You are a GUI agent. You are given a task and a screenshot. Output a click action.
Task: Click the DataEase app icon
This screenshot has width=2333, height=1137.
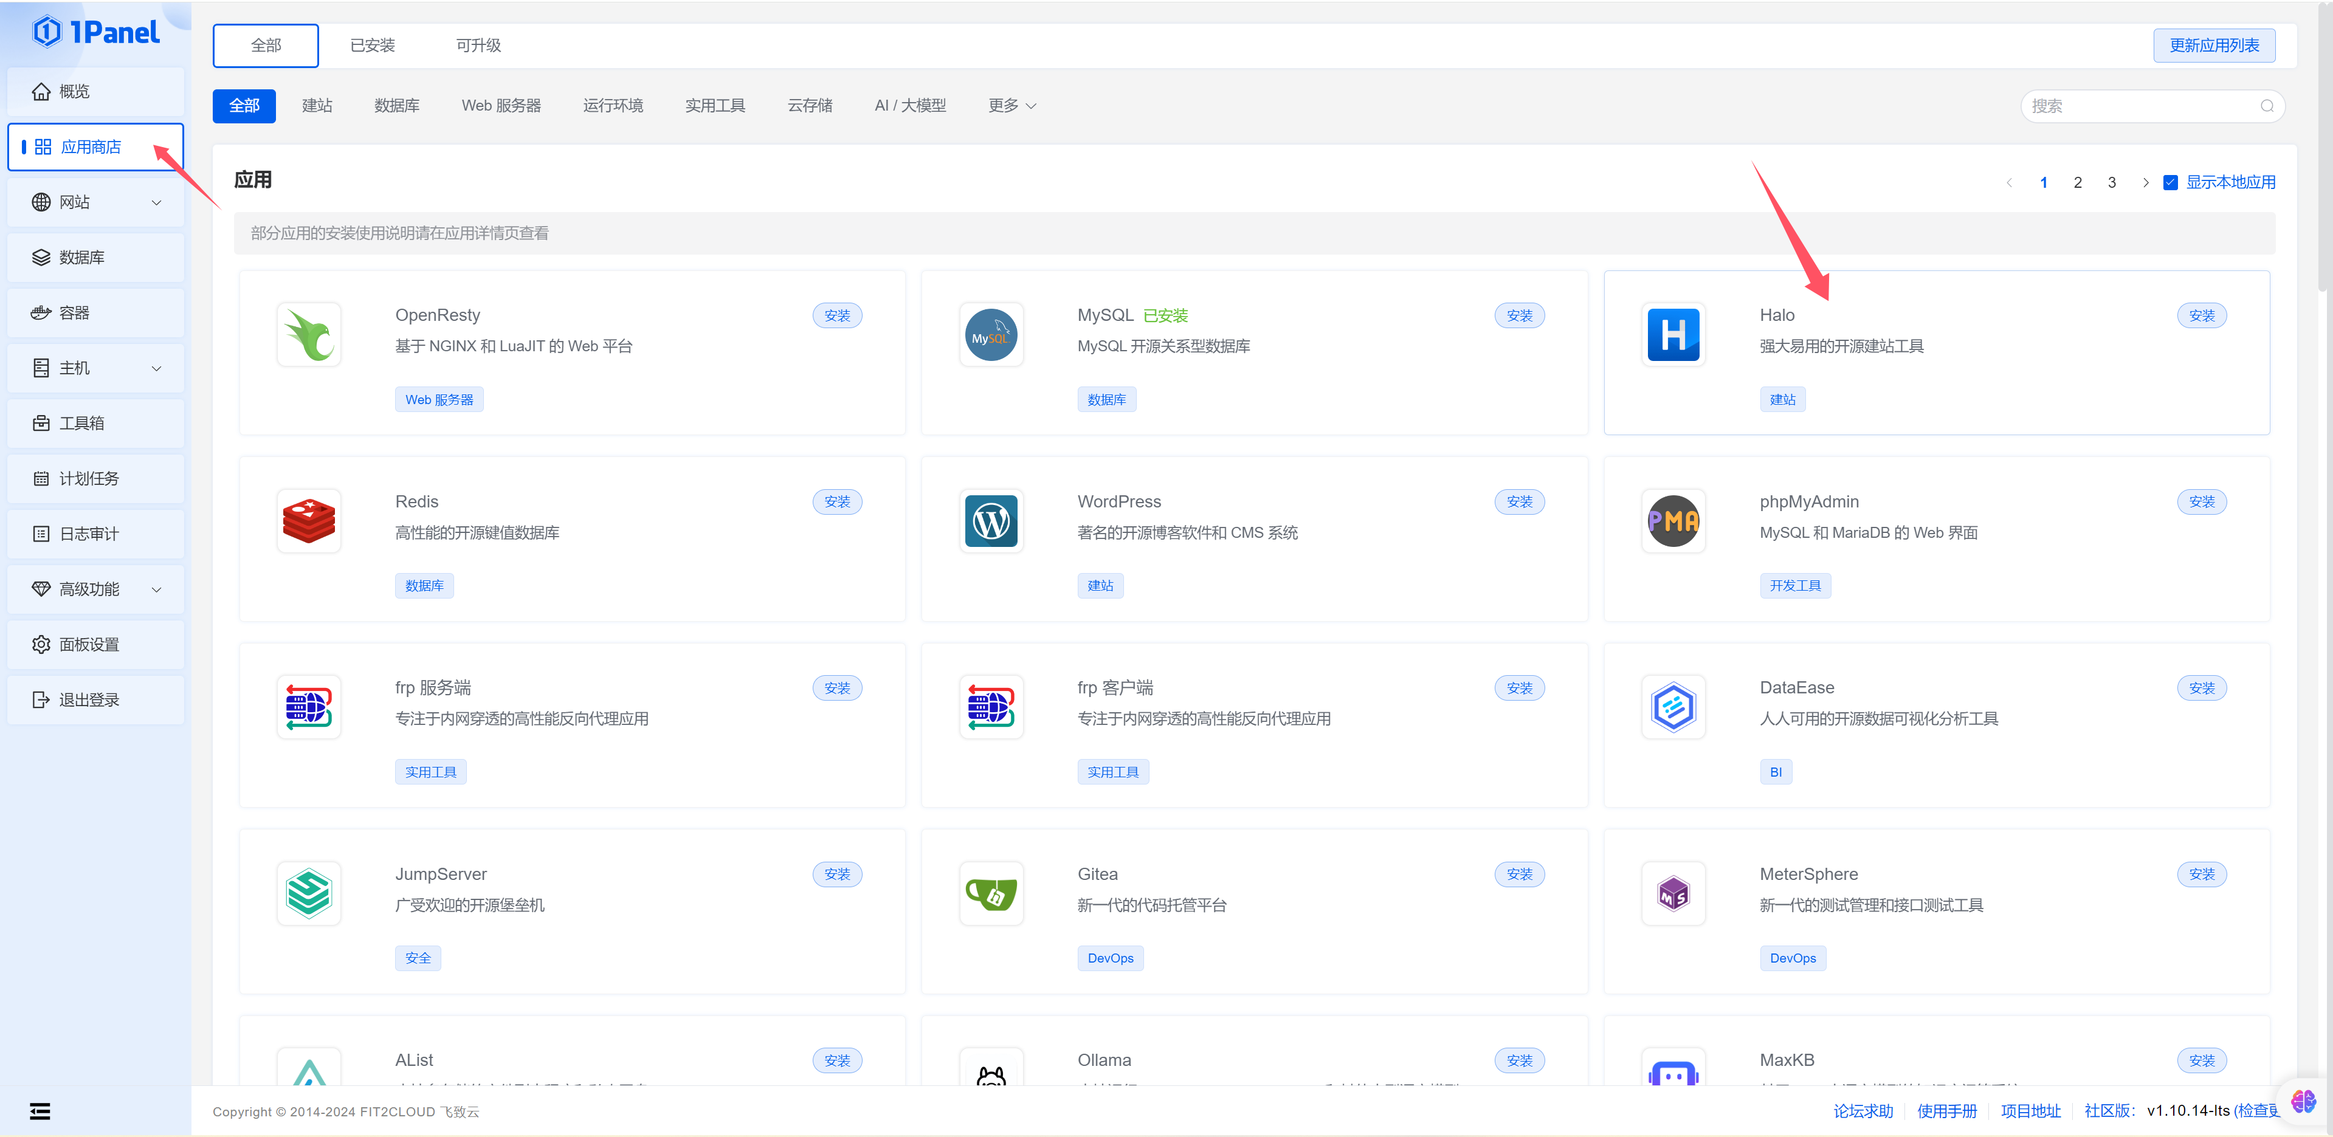[x=1673, y=707]
